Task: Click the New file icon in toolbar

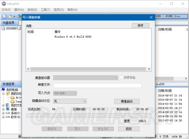Action: click(4, 16)
